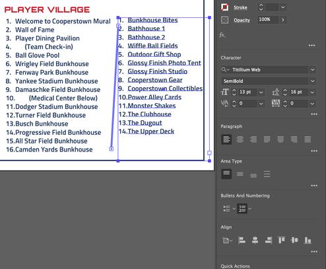Viewport: 326px width, 269px height.
Task: Justify area type vertically
Action: [267, 174]
